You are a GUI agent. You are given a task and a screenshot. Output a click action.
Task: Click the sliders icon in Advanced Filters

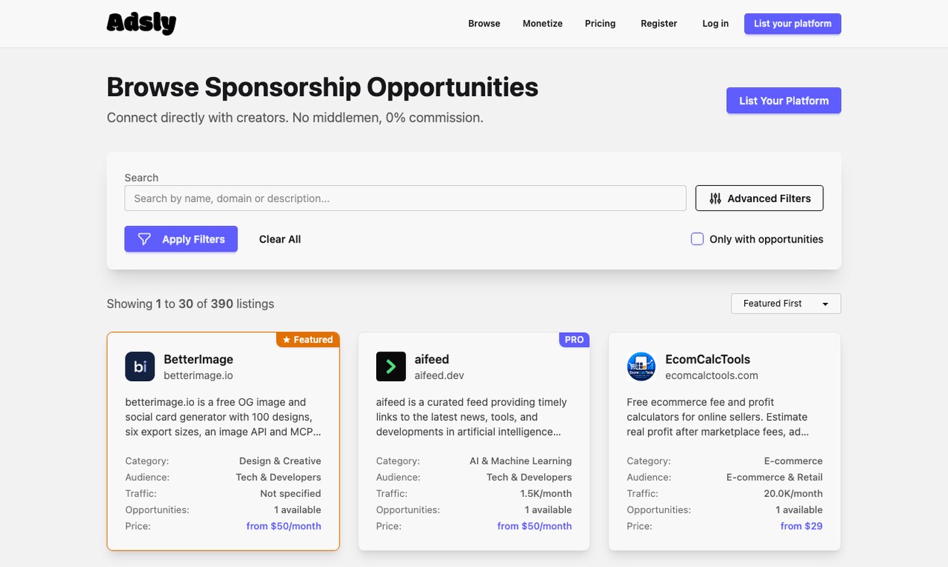pyautogui.click(x=715, y=198)
